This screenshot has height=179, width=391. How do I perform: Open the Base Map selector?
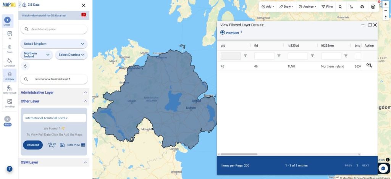pos(10,103)
